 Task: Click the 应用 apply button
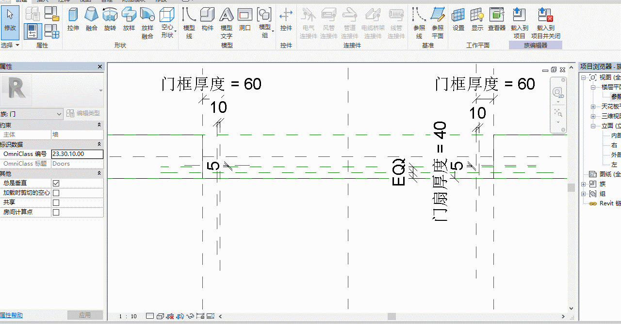click(85, 315)
